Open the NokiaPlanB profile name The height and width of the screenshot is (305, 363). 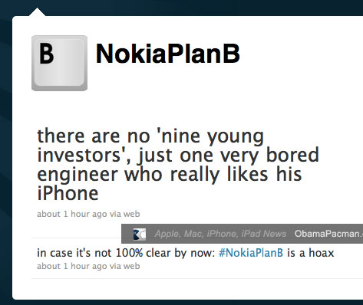pyautogui.click(x=168, y=54)
